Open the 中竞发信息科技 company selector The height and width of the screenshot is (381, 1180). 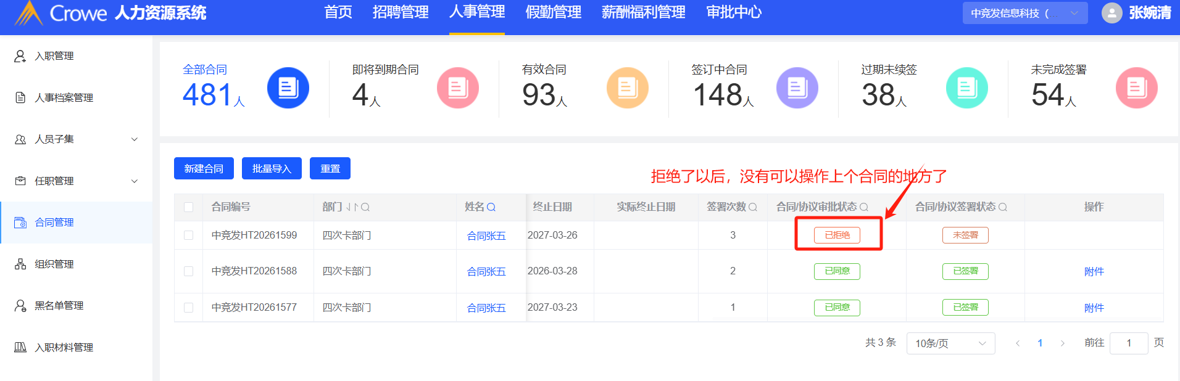tap(1024, 13)
